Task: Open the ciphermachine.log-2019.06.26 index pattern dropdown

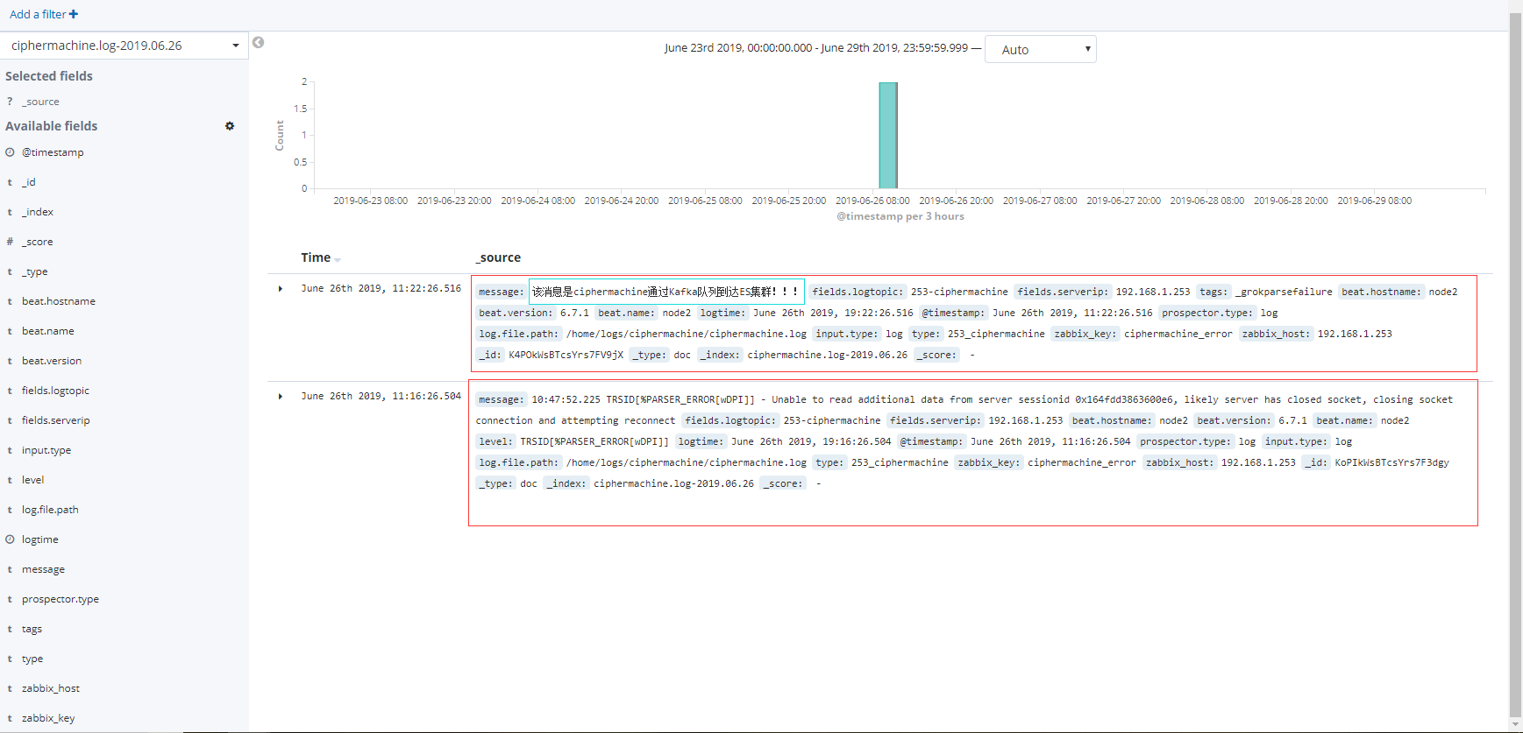Action: [125, 46]
